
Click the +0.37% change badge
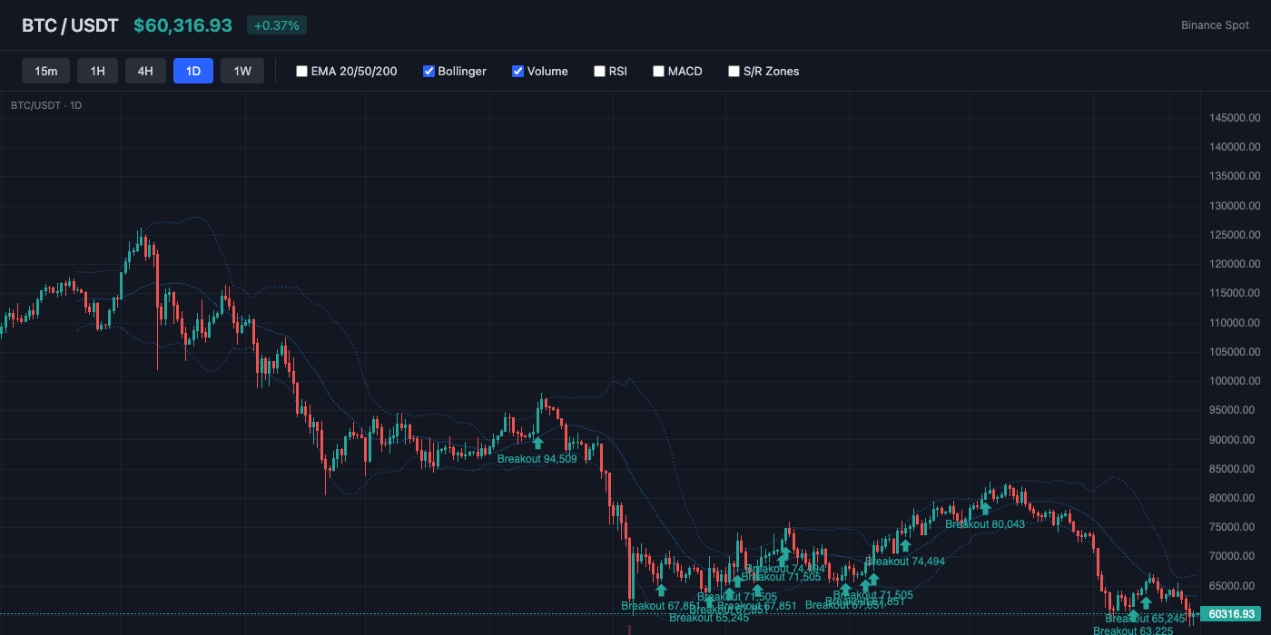coord(277,25)
